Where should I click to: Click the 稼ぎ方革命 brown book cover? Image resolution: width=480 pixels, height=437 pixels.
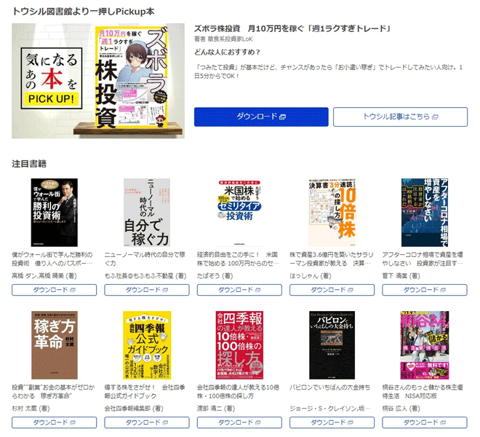point(55,345)
